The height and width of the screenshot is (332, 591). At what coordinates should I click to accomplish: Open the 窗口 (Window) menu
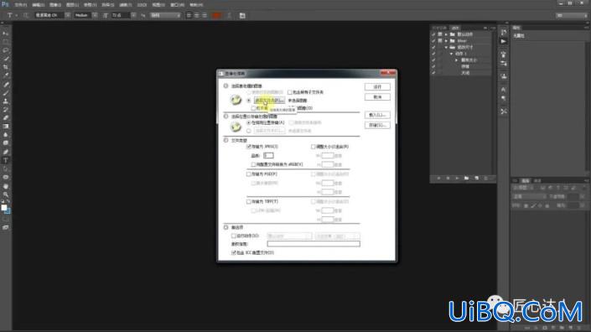point(177,5)
